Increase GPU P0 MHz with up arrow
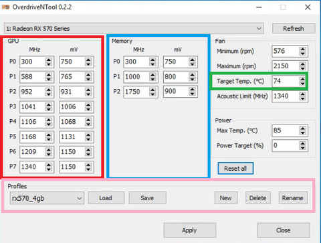The height and width of the screenshot is (243, 321). 49,60
